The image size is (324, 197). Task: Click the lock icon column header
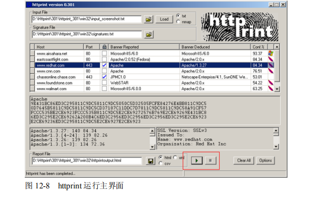tap(105, 47)
